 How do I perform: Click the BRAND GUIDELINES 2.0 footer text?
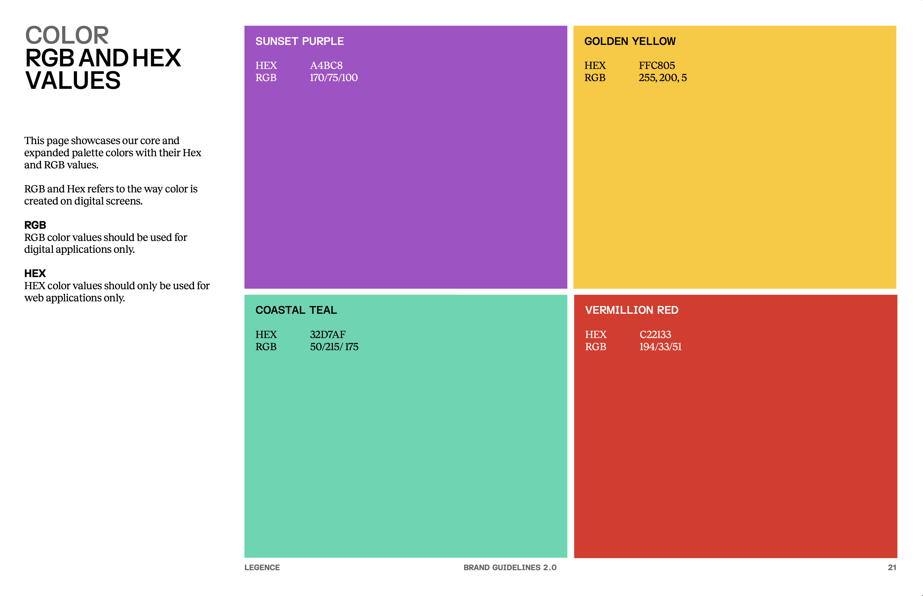(x=510, y=567)
